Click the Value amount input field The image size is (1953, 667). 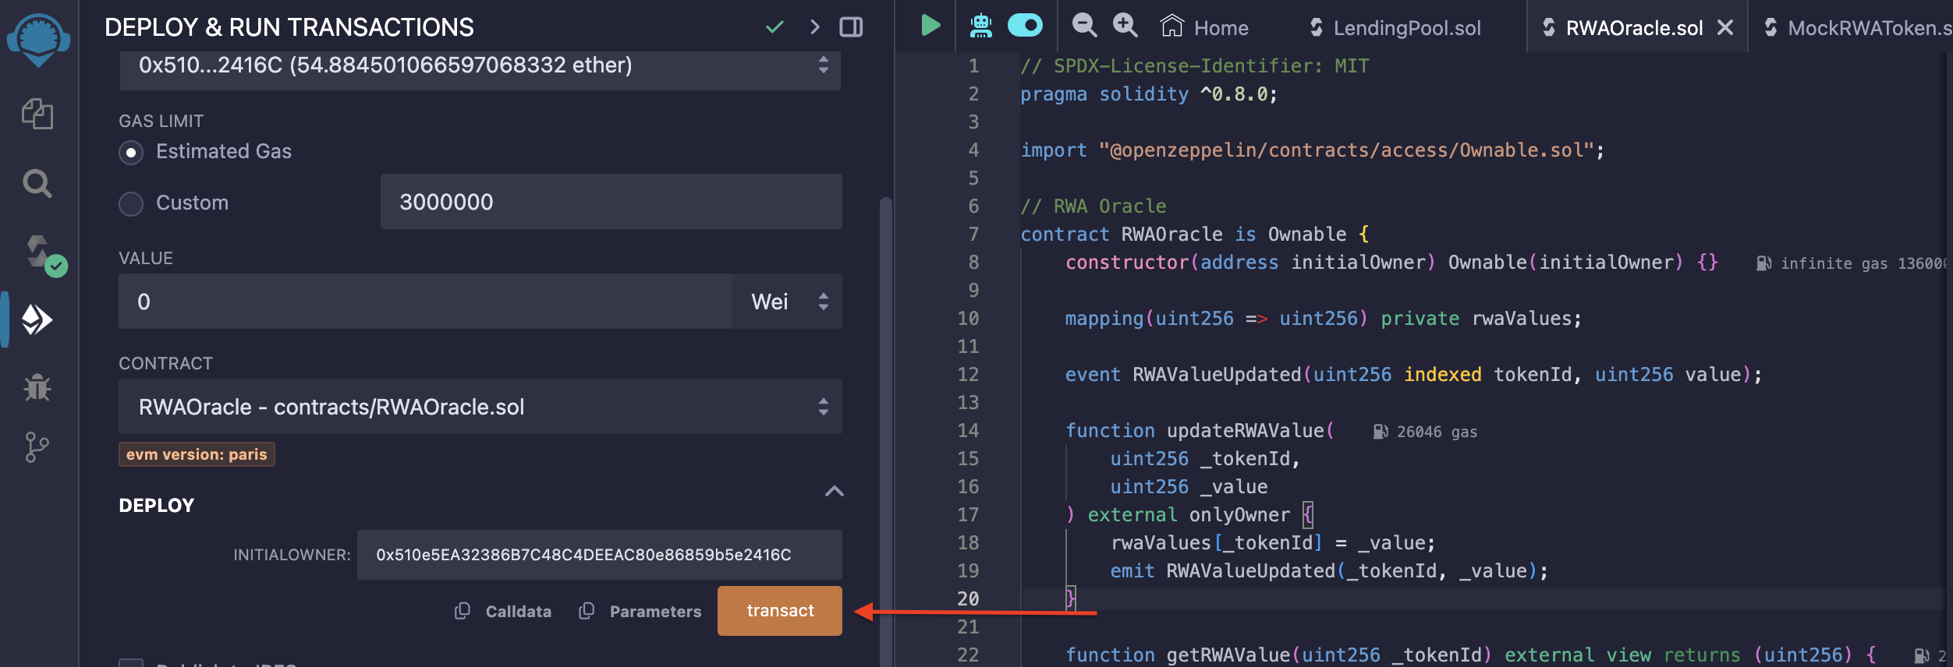(x=425, y=302)
